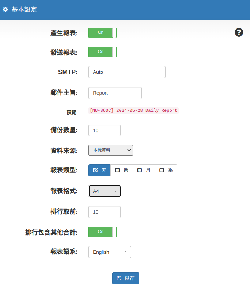Click the 備份數量 input field
Image resolution: width=250 pixels, height=287 pixels.
(104, 130)
